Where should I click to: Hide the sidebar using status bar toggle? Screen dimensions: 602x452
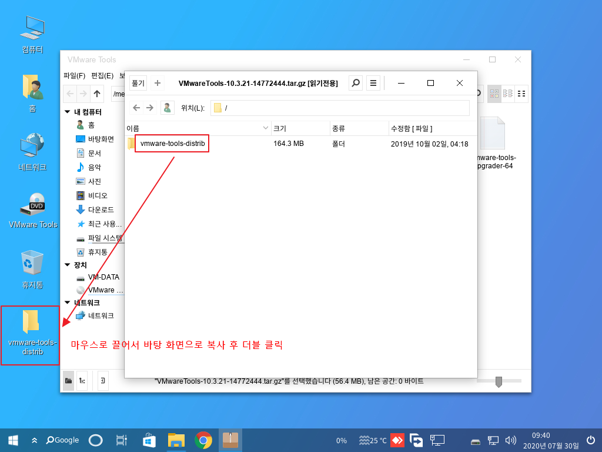(103, 381)
